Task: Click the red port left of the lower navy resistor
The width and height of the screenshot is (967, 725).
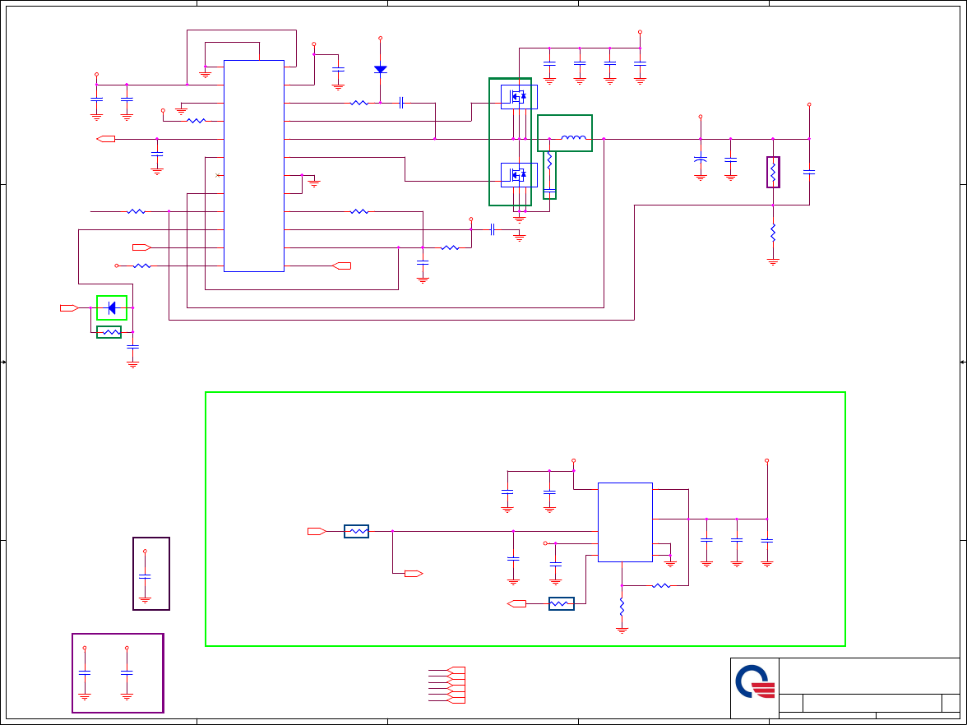Action: click(x=516, y=603)
